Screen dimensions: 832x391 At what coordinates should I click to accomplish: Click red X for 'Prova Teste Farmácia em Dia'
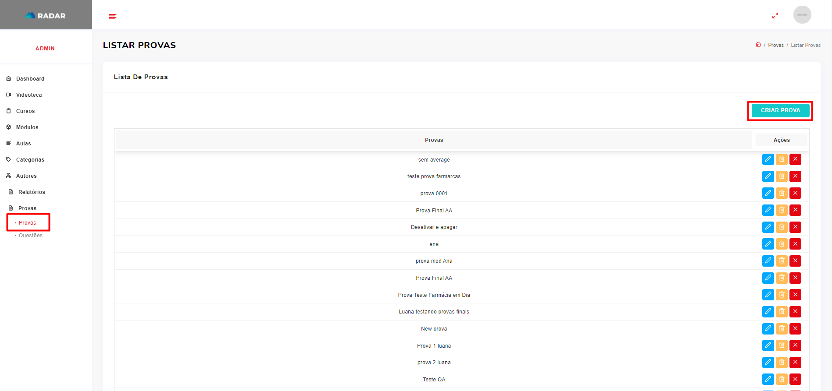pos(795,295)
